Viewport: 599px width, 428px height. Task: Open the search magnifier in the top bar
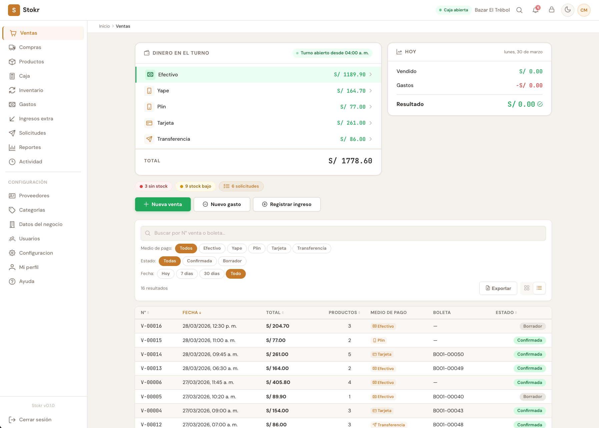tap(519, 10)
